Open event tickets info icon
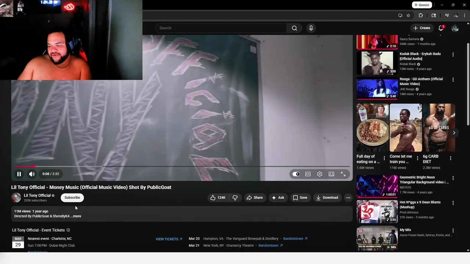 coord(68,230)
